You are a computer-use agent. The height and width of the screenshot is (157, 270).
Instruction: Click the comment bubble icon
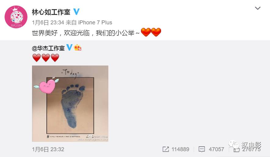pyautogui.click(x=202, y=149)
